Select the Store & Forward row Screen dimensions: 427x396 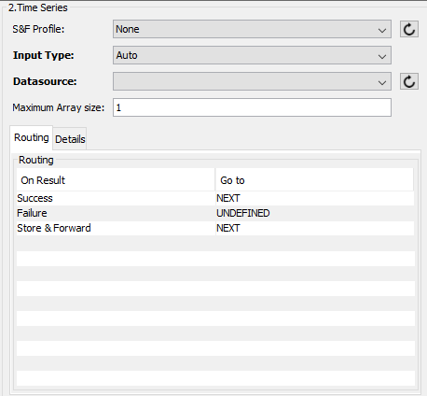[x=215, y=228]
